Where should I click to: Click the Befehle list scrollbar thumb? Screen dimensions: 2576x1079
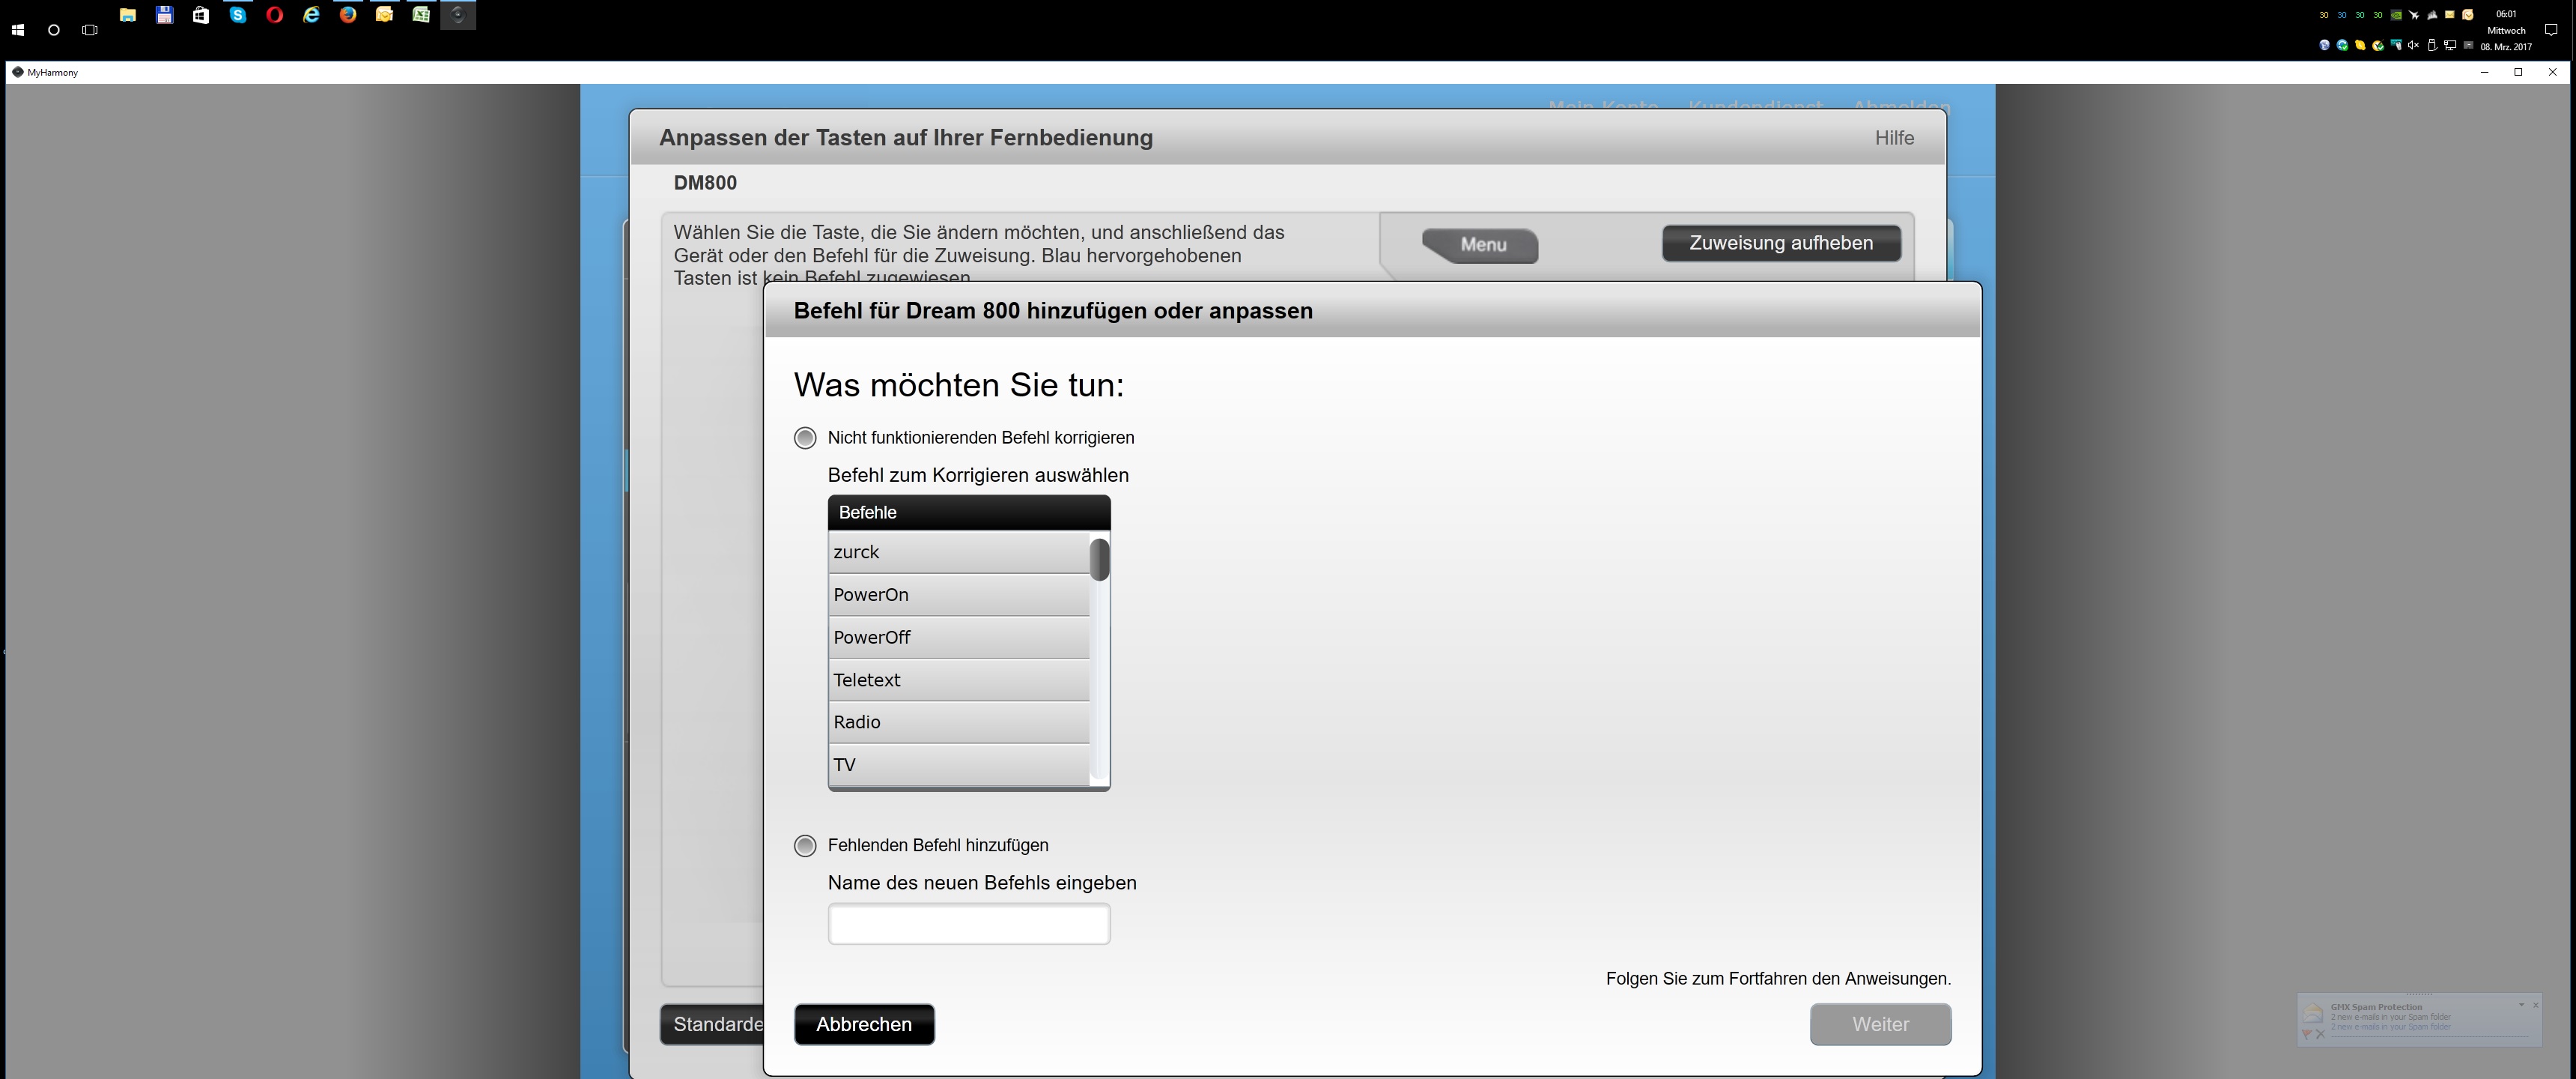[1099, 560]
